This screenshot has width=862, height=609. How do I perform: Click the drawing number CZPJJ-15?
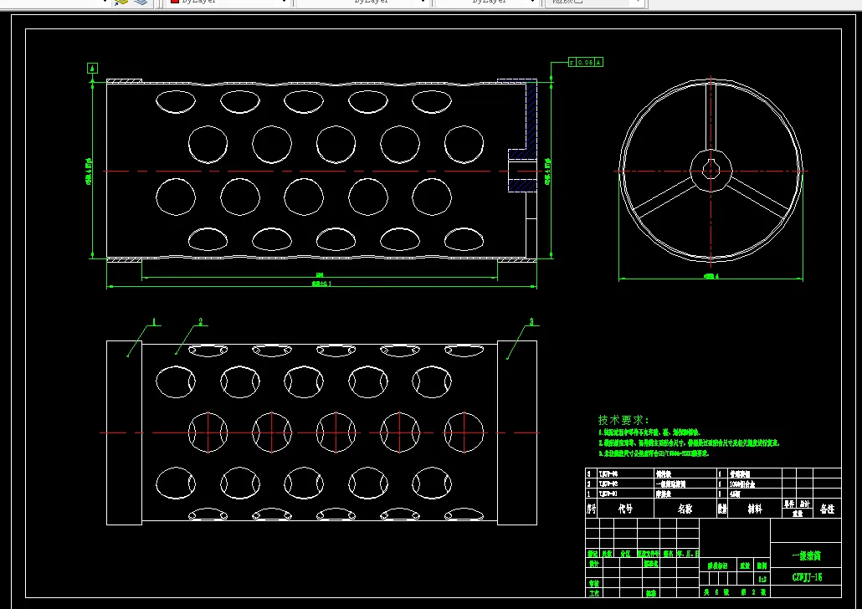[807, 577]
